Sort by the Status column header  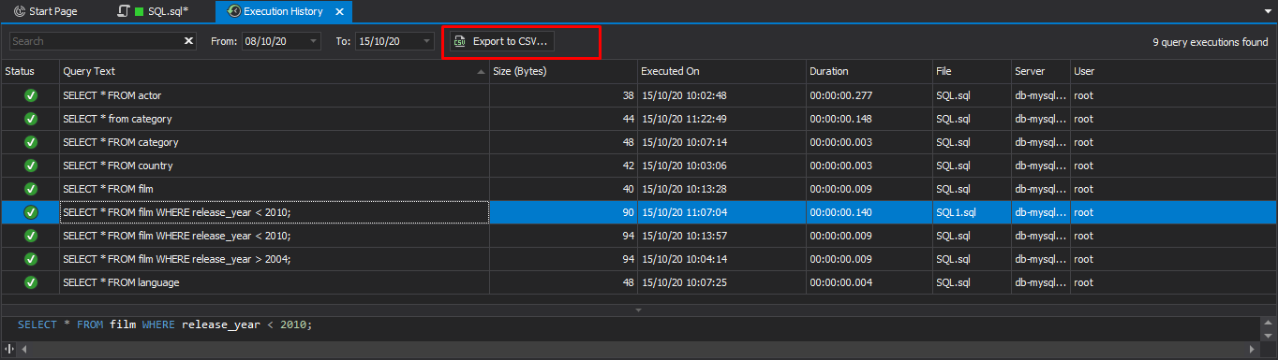coord(30,71)
